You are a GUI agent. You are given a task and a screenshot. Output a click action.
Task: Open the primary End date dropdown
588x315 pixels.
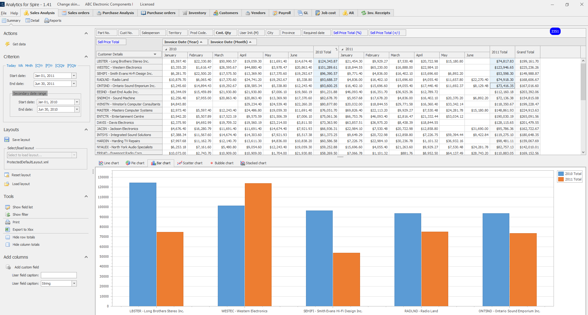[x=74, y=84]
